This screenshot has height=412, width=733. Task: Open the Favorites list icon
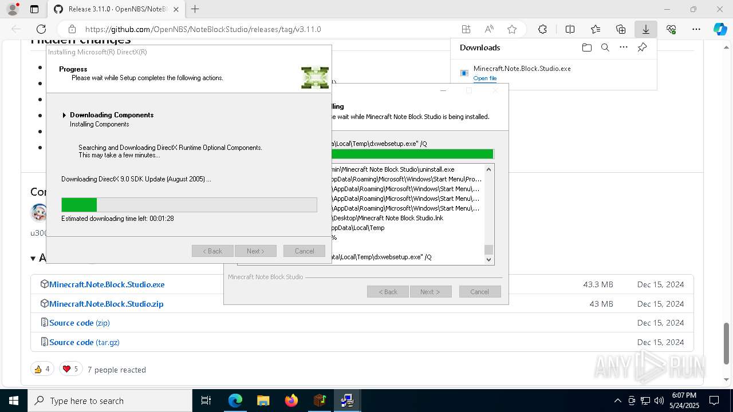click(x=596, y=29)
